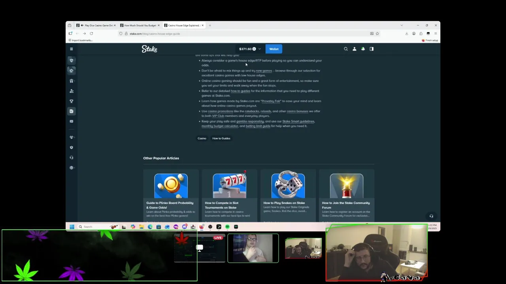
Task: Open VIP Club trophy icon
Action: coord(72,101)
